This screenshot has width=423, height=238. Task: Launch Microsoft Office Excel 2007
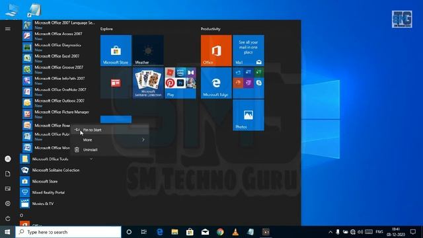[58, 58]
